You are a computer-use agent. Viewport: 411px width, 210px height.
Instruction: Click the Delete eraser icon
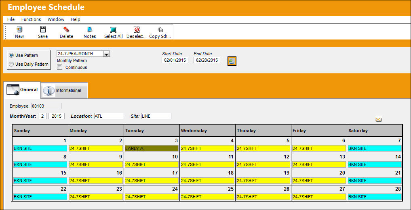point(66,29)
